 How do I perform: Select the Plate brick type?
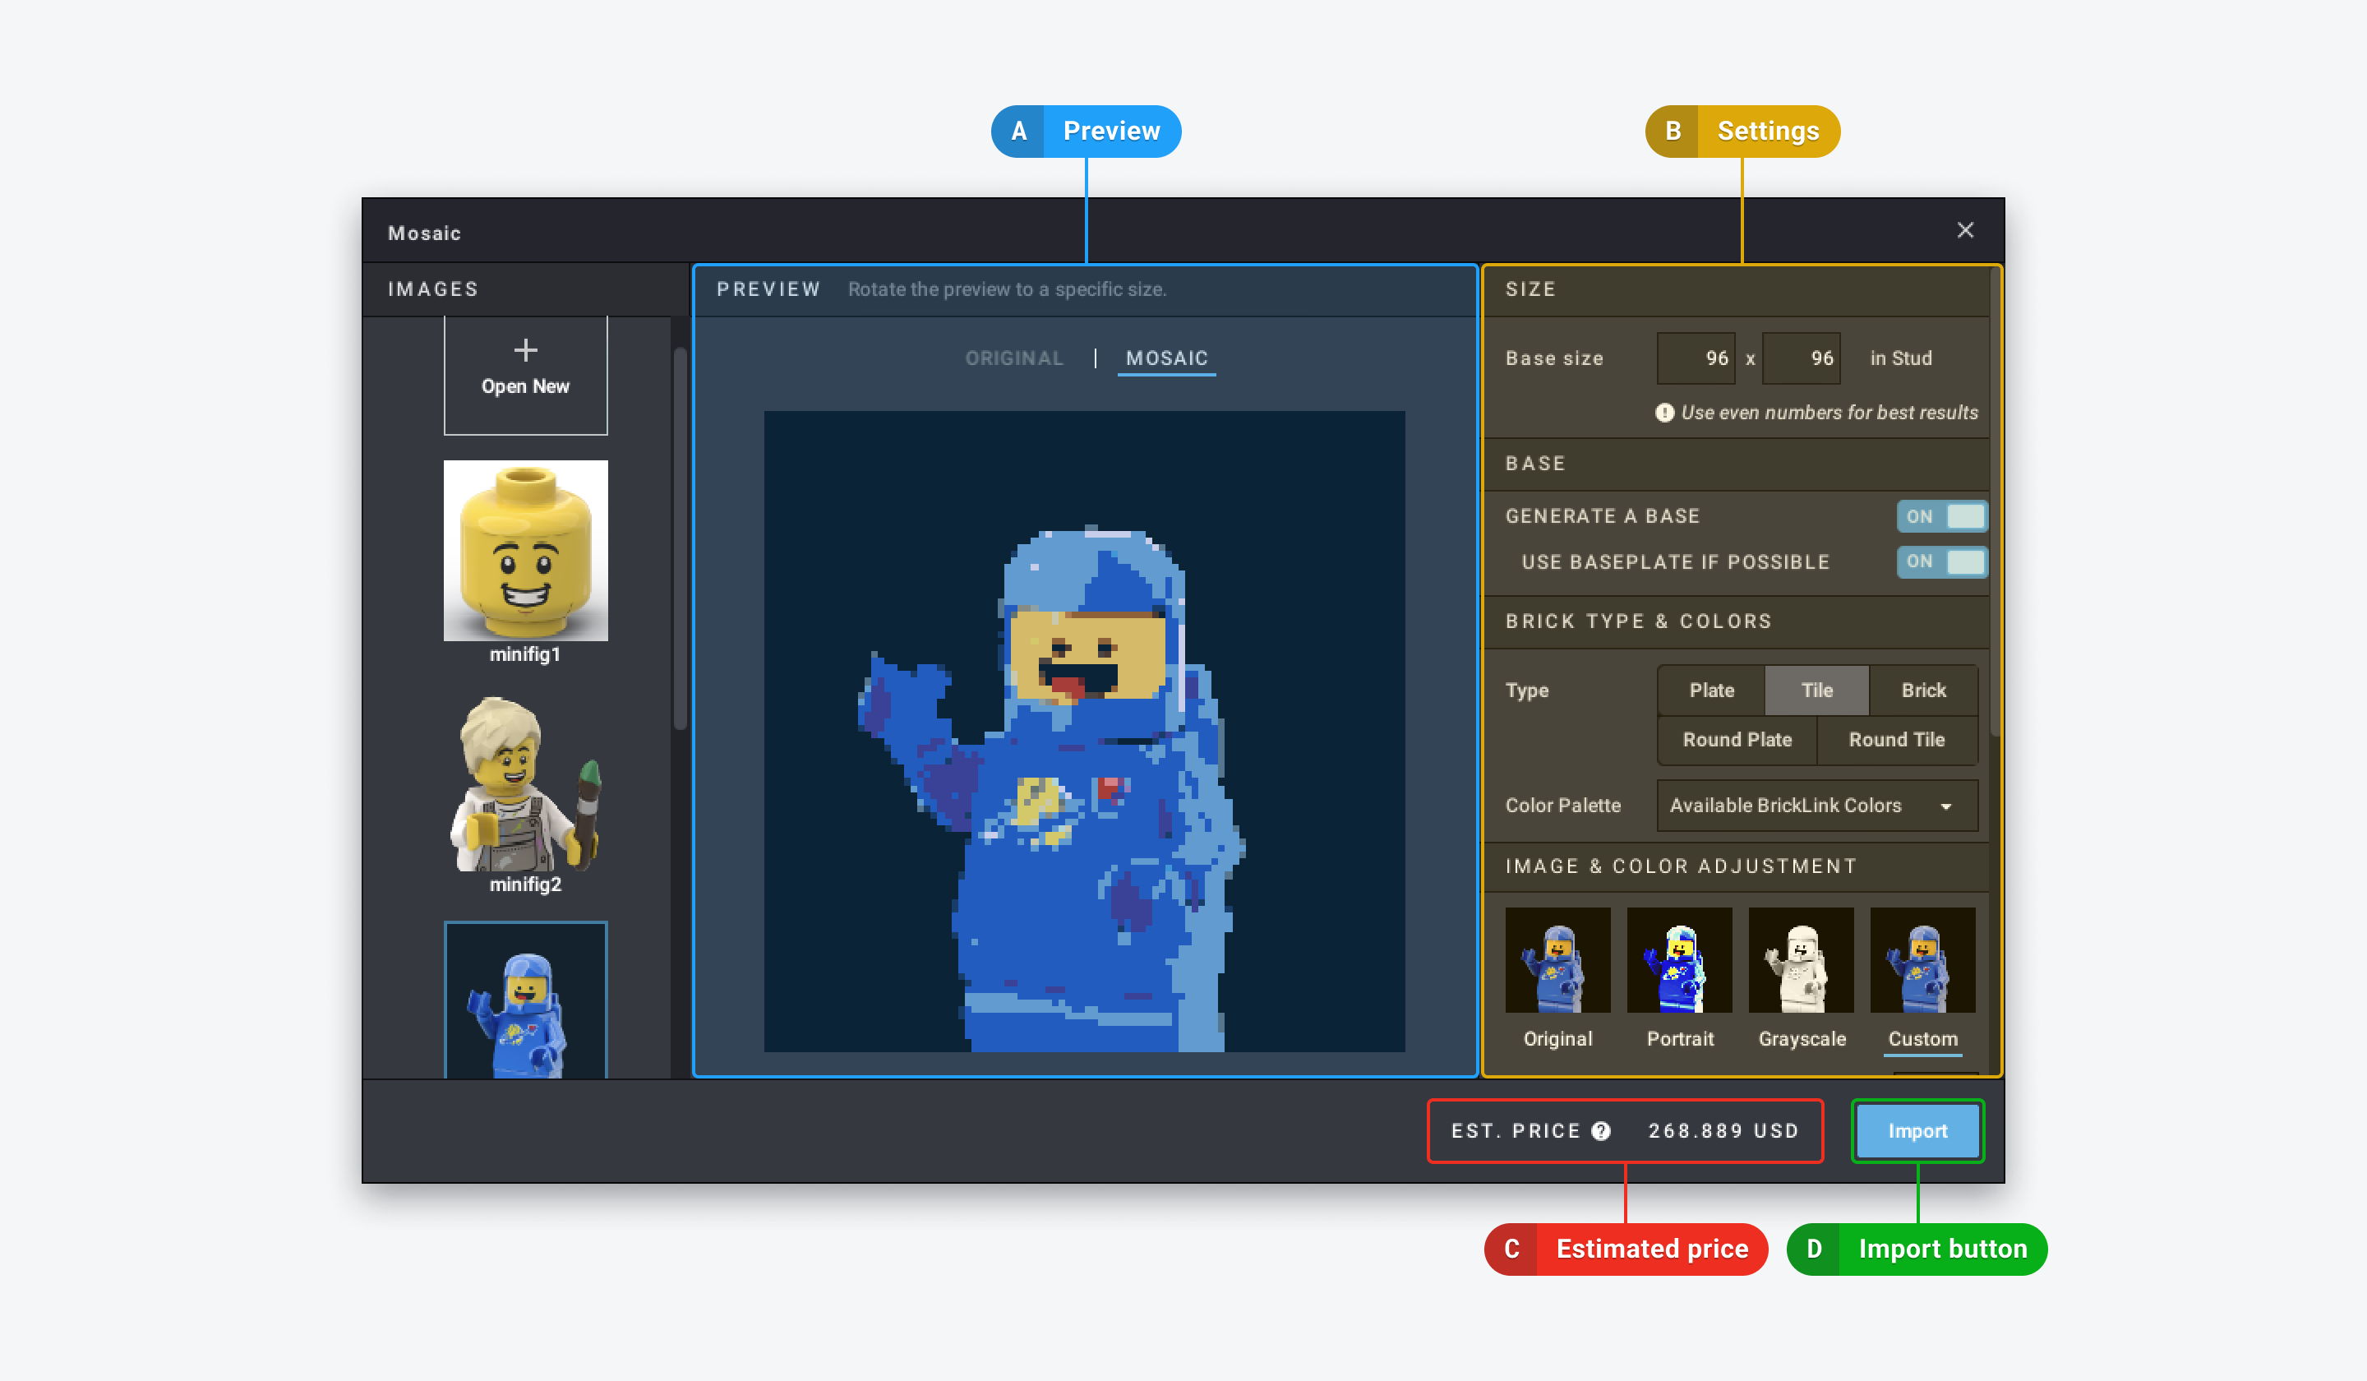click(x=1711, y=690)
